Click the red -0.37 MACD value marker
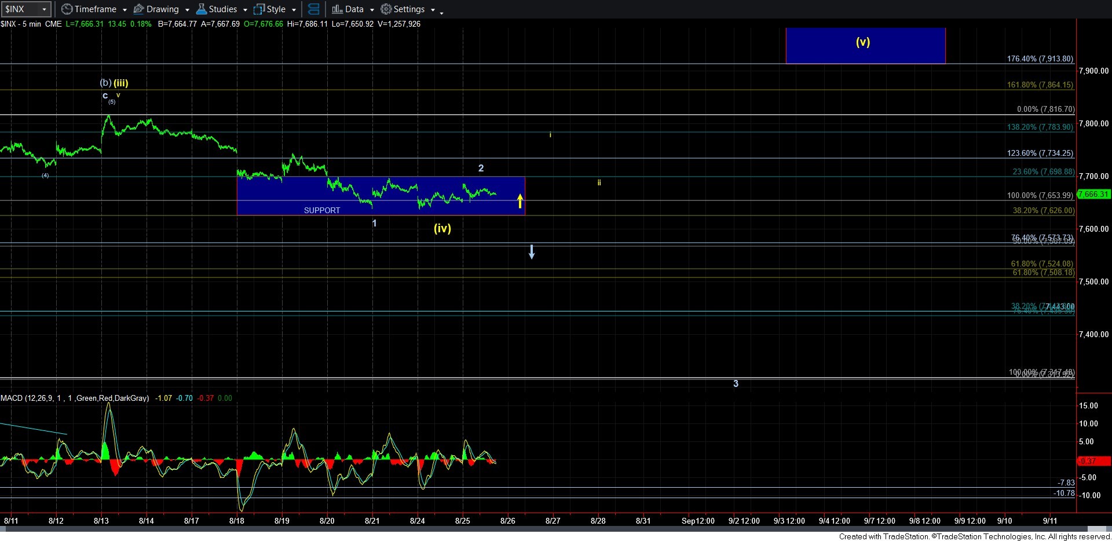Image resolution: width=1112 pixels, height=541 pixels. point(1093,461)
